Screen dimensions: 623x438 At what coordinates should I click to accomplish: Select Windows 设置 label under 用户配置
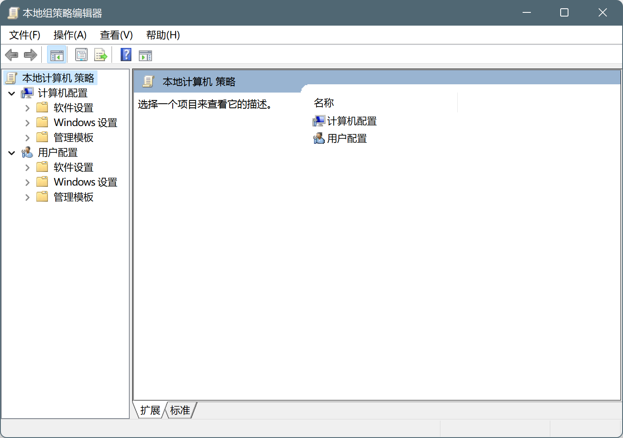(x=86, y=182)
